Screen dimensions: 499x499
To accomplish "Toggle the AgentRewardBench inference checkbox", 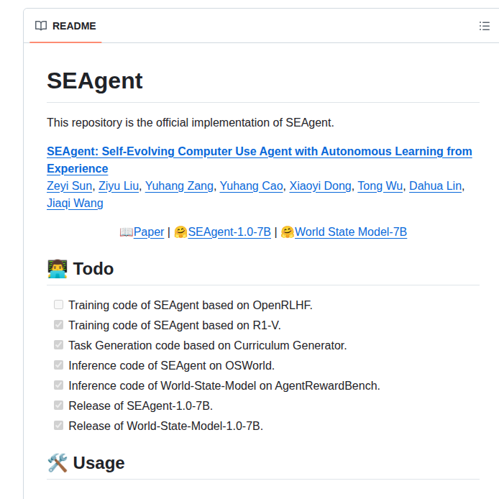I will pos(58,385).
